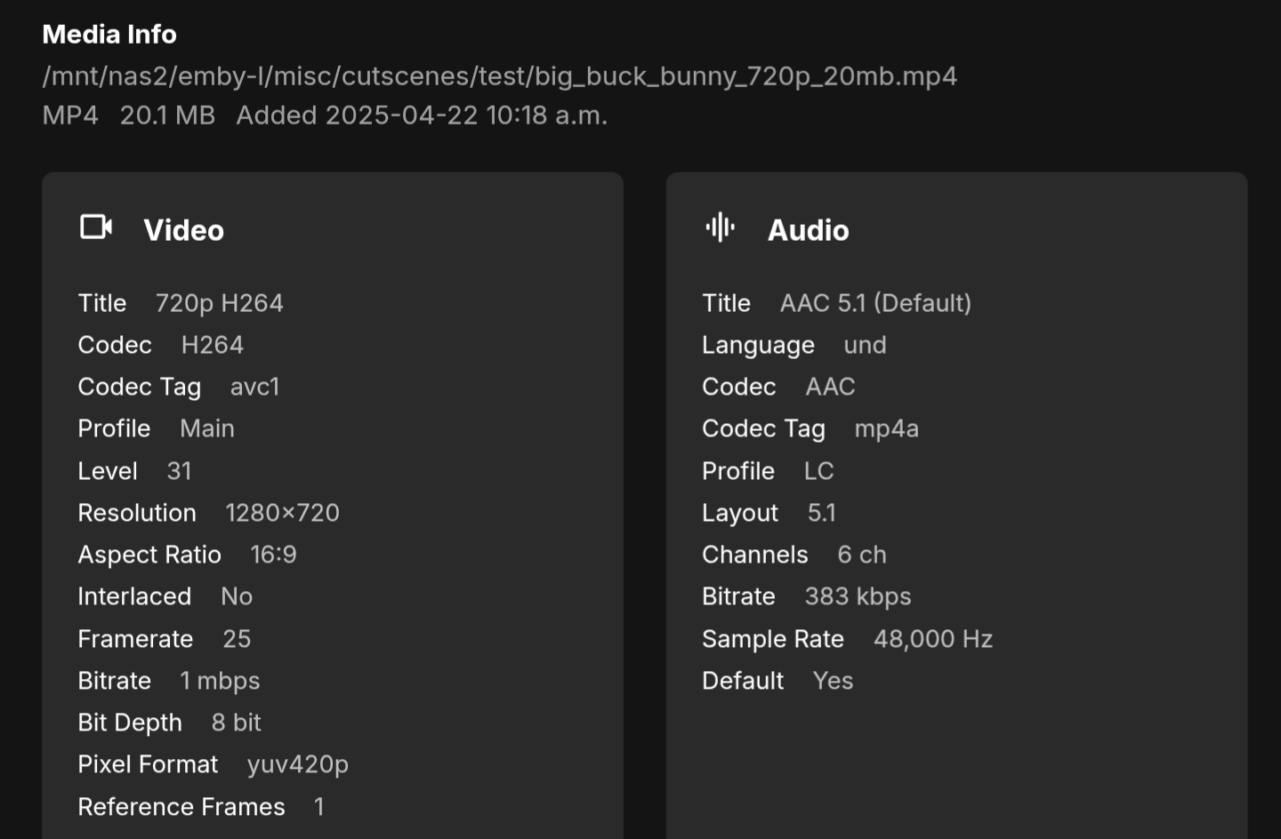Click the Resolution value 1280×720
Image resolution: width=1281 pixels, height=839 pixels.
pyautogui.click(x=282, y=513)
